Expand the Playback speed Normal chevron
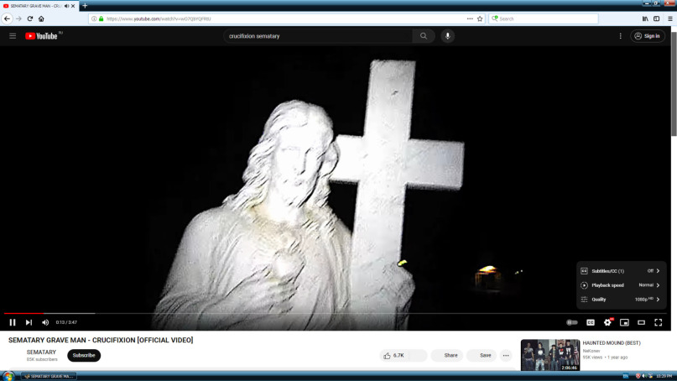This screenshot has height=381, width=677. 658,285
